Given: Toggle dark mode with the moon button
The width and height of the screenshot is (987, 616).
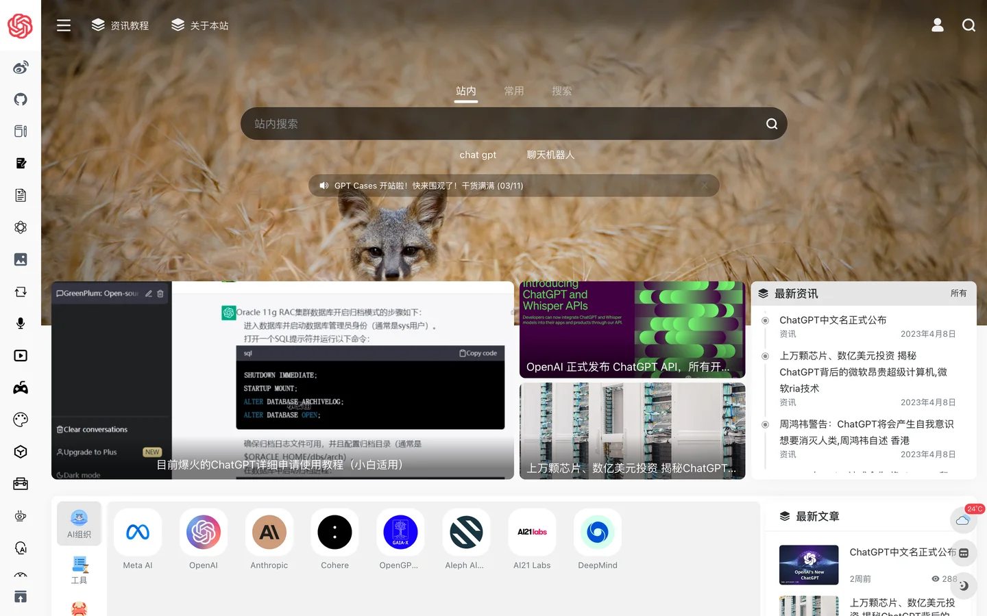Looking at the screenshot, I should coord(964,586).
